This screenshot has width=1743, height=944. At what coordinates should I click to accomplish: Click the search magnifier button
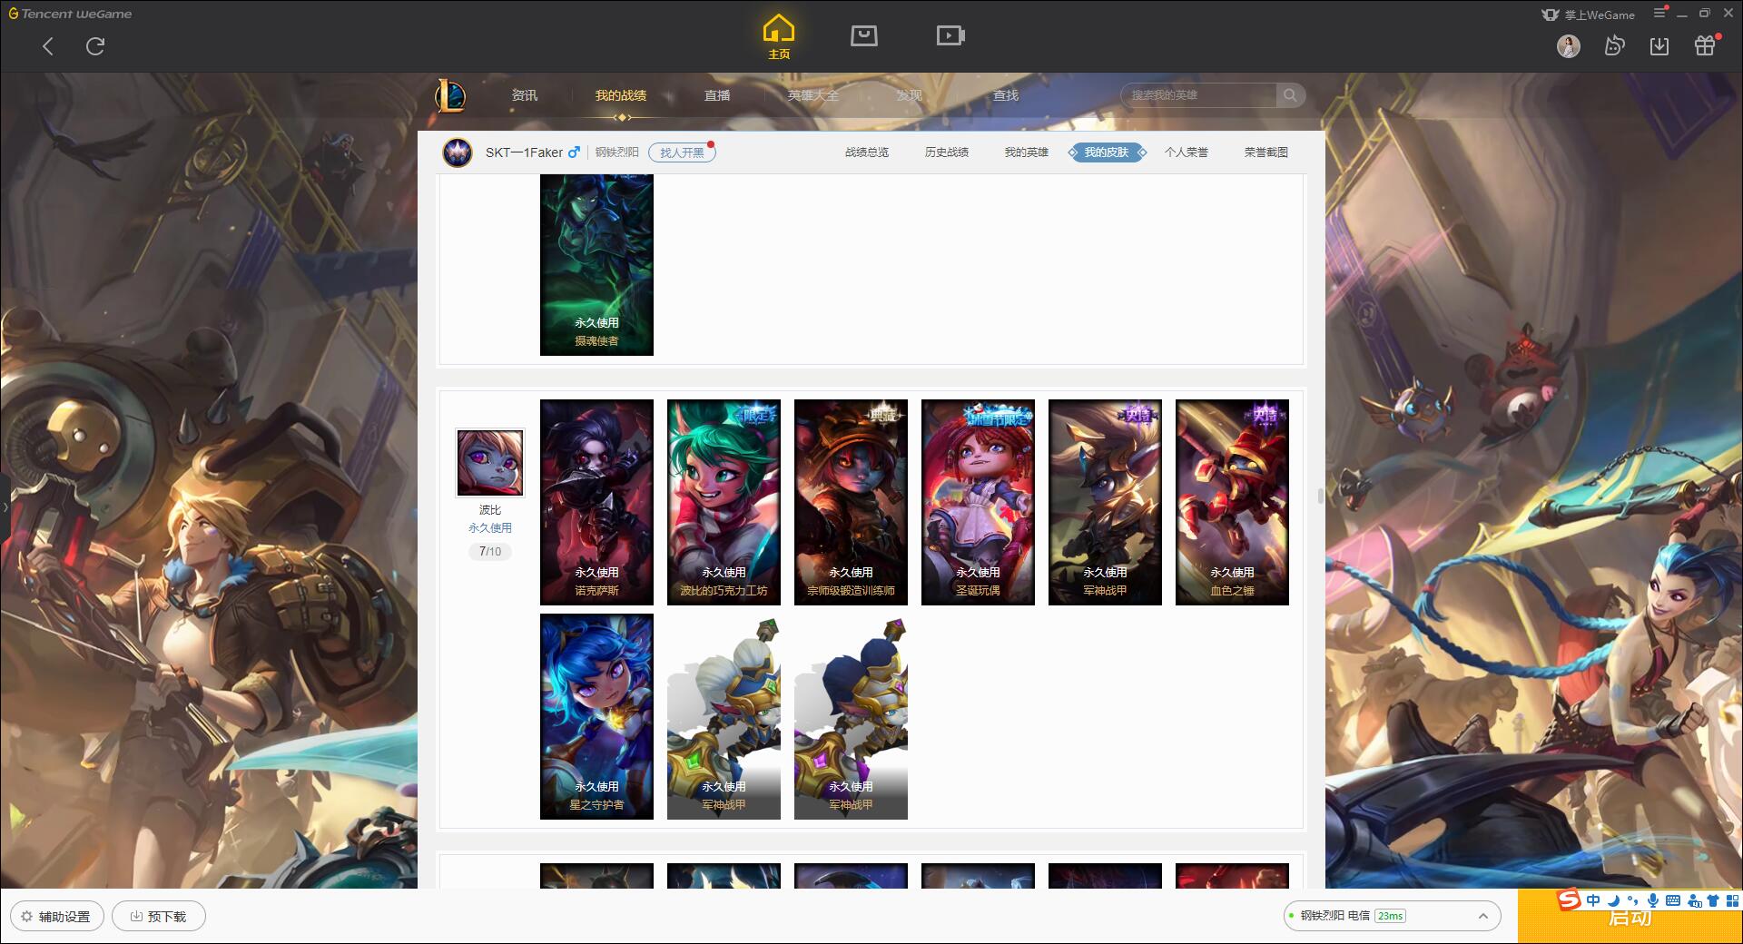(1290, 95)
